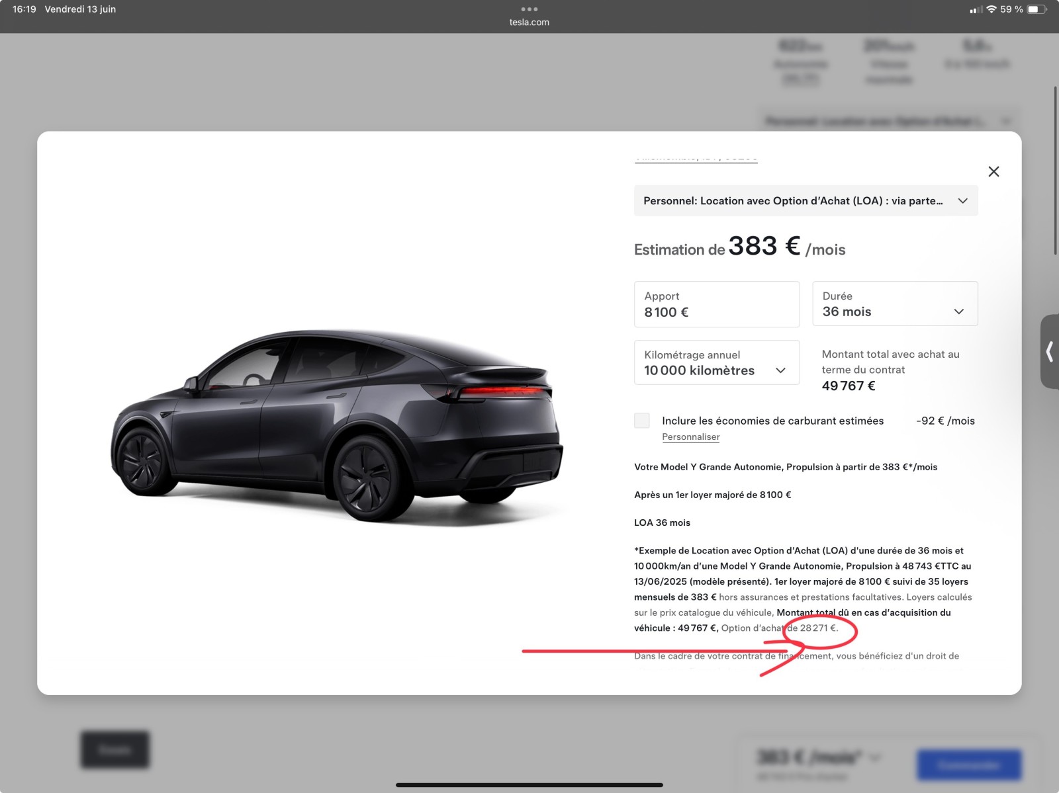
Task: Open the LOA financing type dropdown
Action: tap(806, 200)
